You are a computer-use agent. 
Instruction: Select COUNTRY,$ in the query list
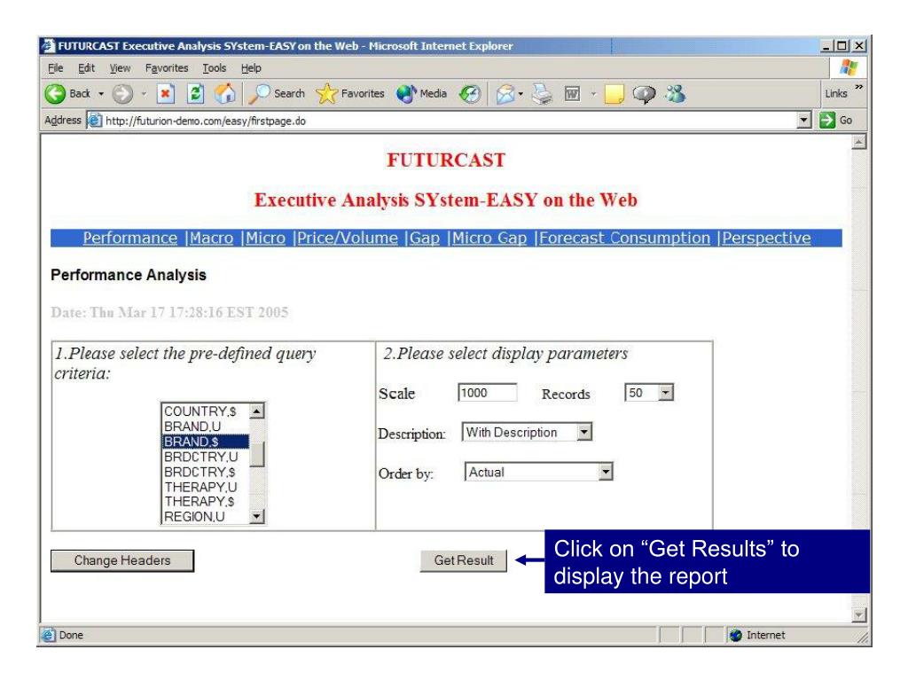205,411
